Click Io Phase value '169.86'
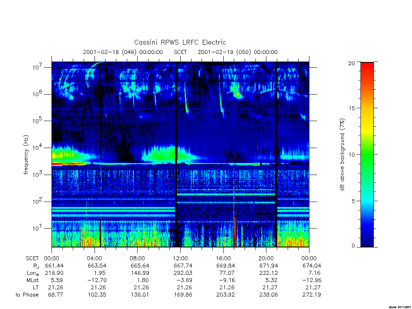Image resolution: width=412 pixels, height=309 pixels. (x=183, y=295)
